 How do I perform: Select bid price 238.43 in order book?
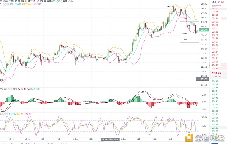[x=215, y=94]
